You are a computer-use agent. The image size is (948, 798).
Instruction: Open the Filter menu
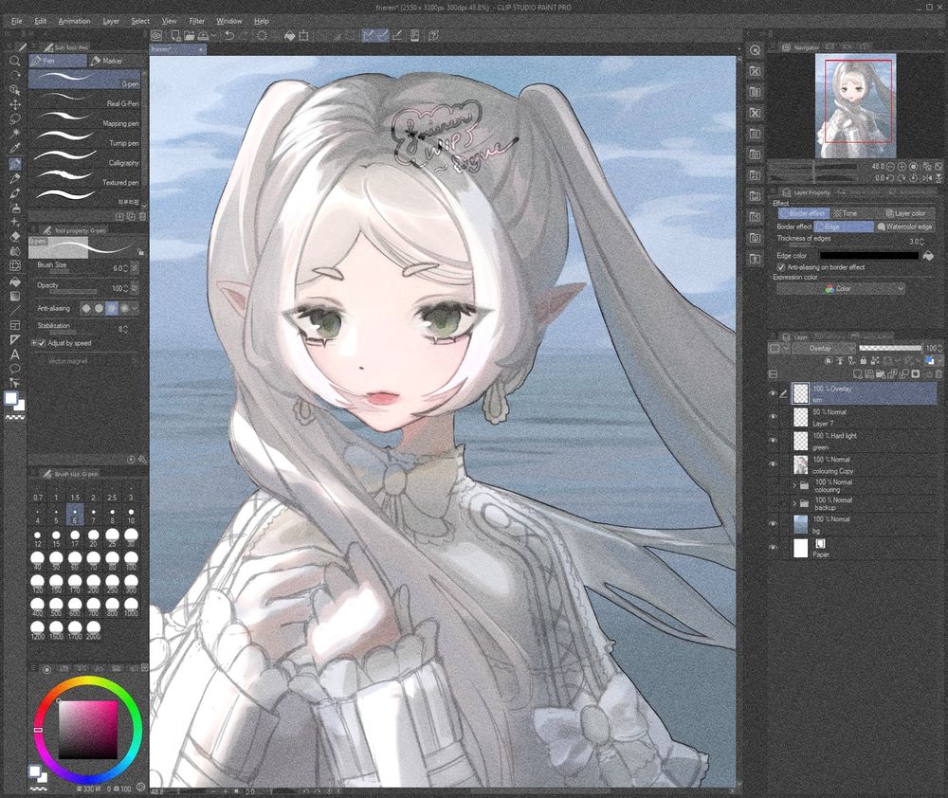tap(196, 21)
